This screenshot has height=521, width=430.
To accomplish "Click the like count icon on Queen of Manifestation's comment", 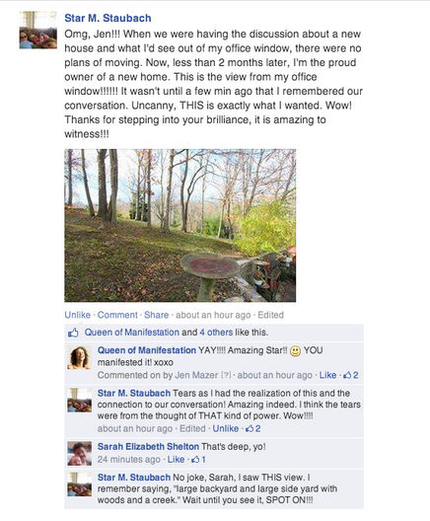I will (x=347, y=375).
